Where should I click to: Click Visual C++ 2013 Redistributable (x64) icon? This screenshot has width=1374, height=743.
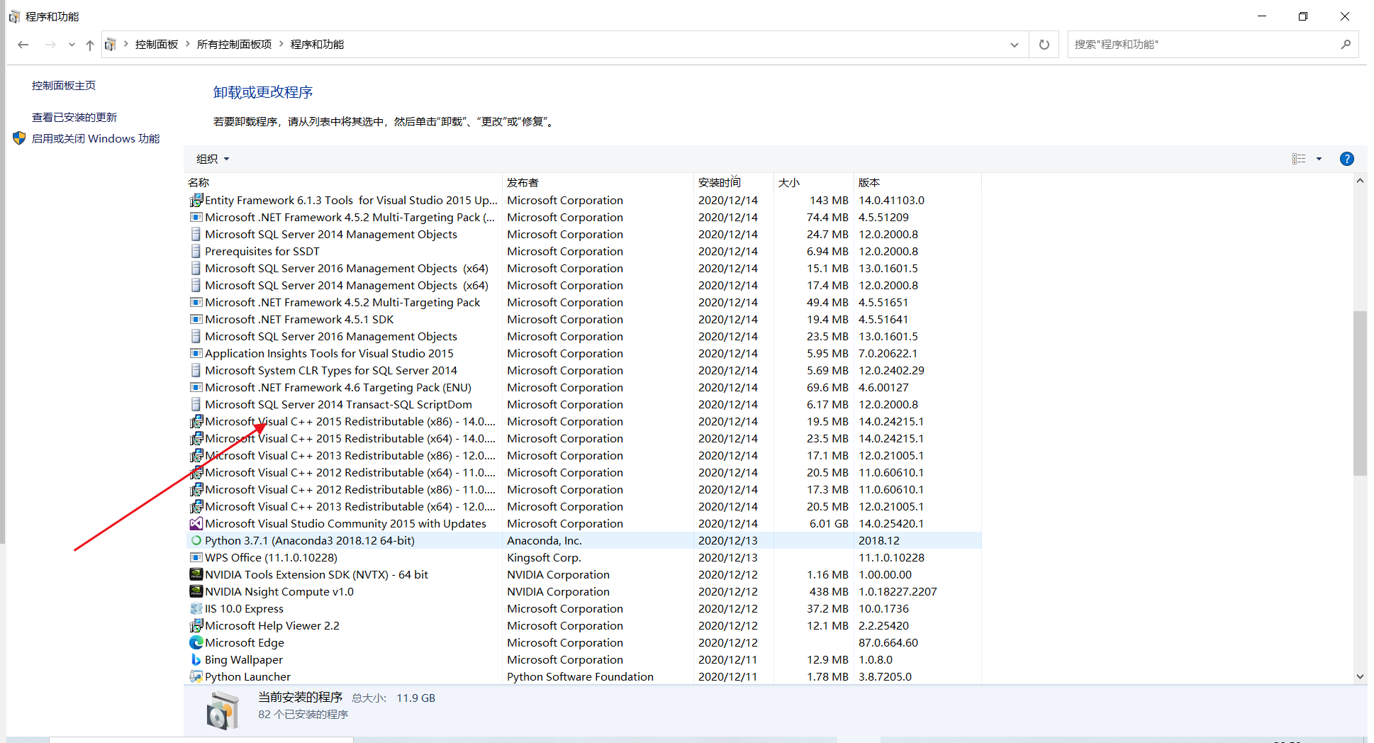point(196,507)
